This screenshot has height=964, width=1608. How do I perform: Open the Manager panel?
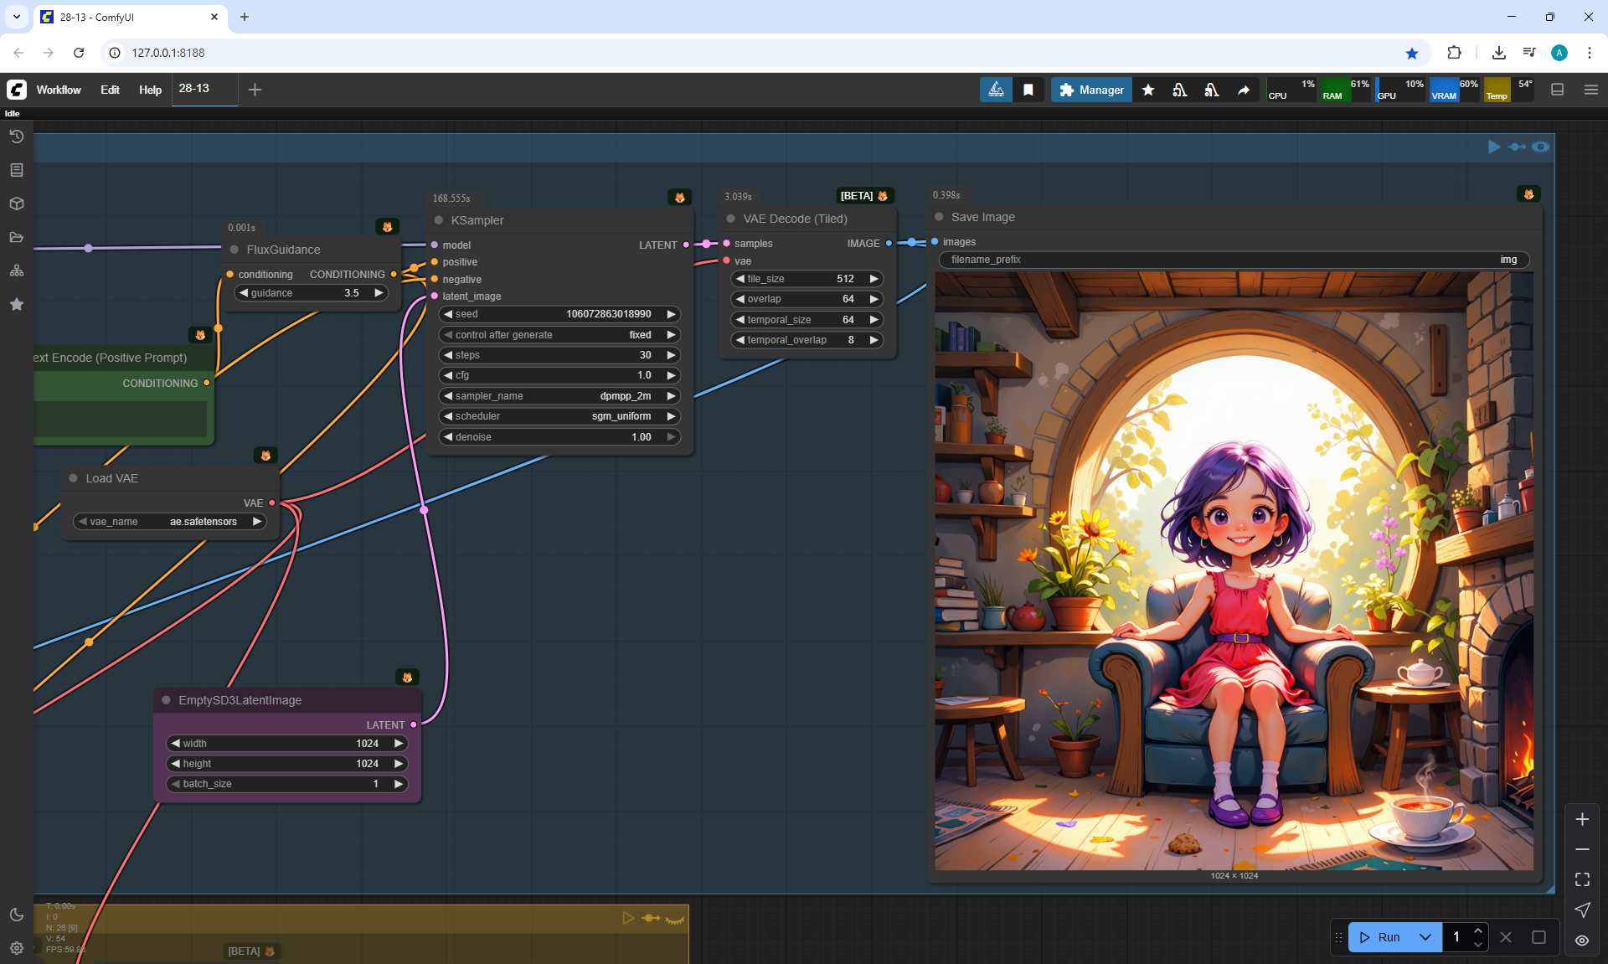[1091, 90]
